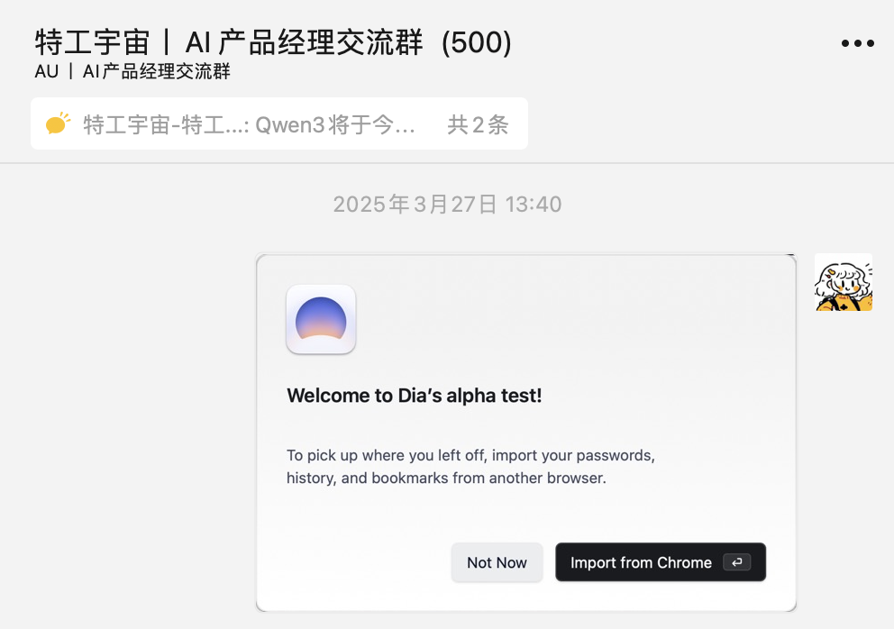
Task: Click the 2025年3月27日 13:40 timestamp
Action: point(448,205)
